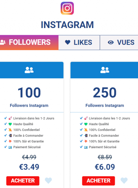Click the heart icon in Likes tab
Screen dimensions: 138x188
tap(68, 42)
